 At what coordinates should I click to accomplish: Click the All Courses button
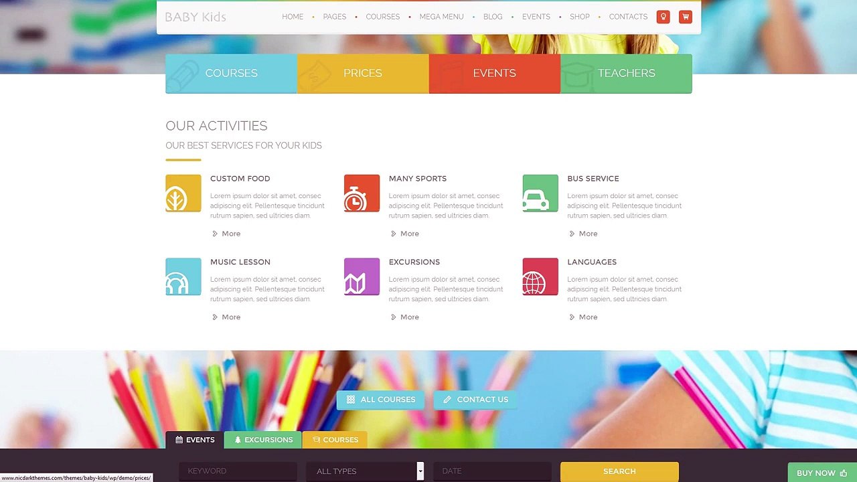(x=380, y=400)
